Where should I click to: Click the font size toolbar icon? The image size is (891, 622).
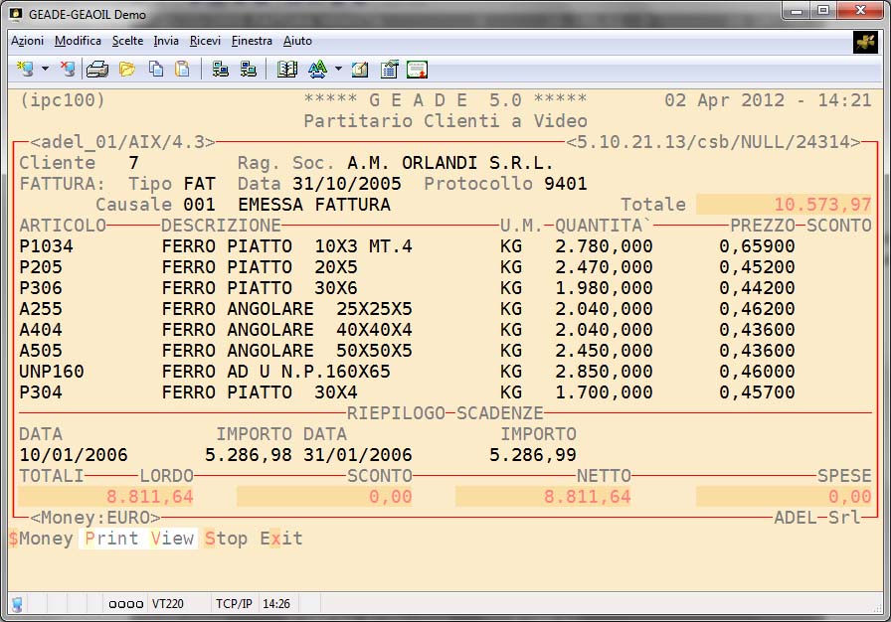click(317, 70)
